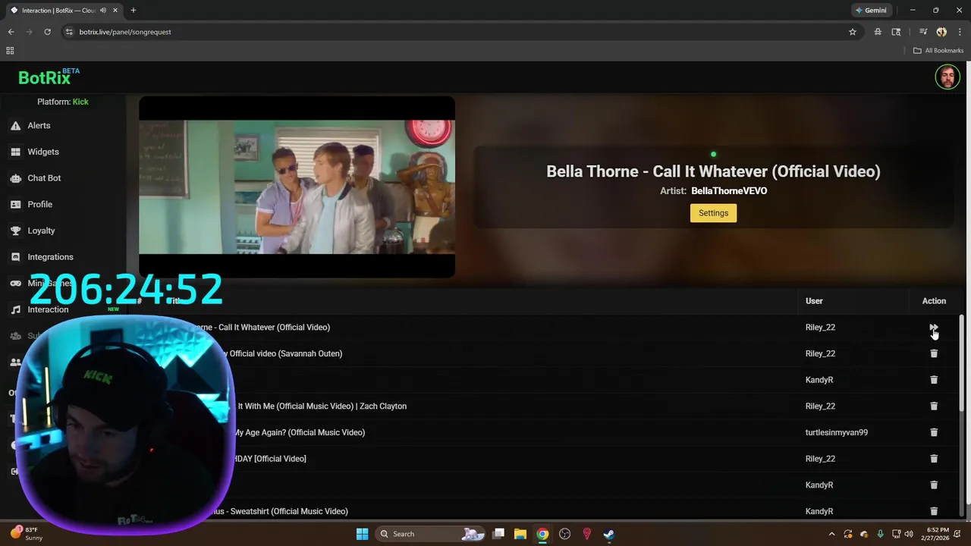Select the My Age Again? song row title
Viewport: 971px width, 546px height.
click(299, 432)
